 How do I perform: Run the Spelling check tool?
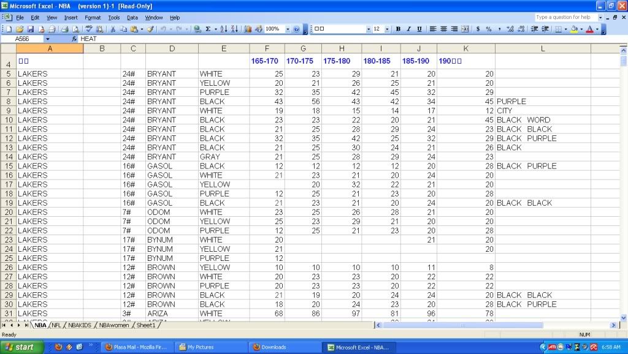89,29
